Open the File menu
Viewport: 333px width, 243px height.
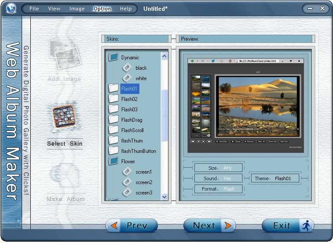(34, 9)
